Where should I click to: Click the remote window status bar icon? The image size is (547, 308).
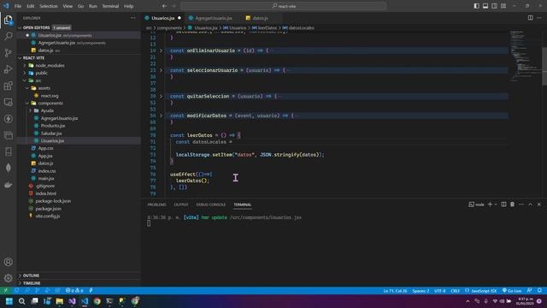tap(5, 291)
